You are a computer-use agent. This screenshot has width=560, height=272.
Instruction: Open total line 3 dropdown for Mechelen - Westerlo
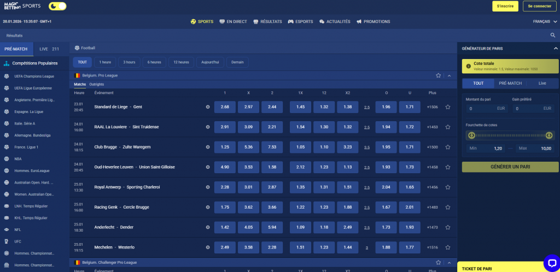point(367,248)
